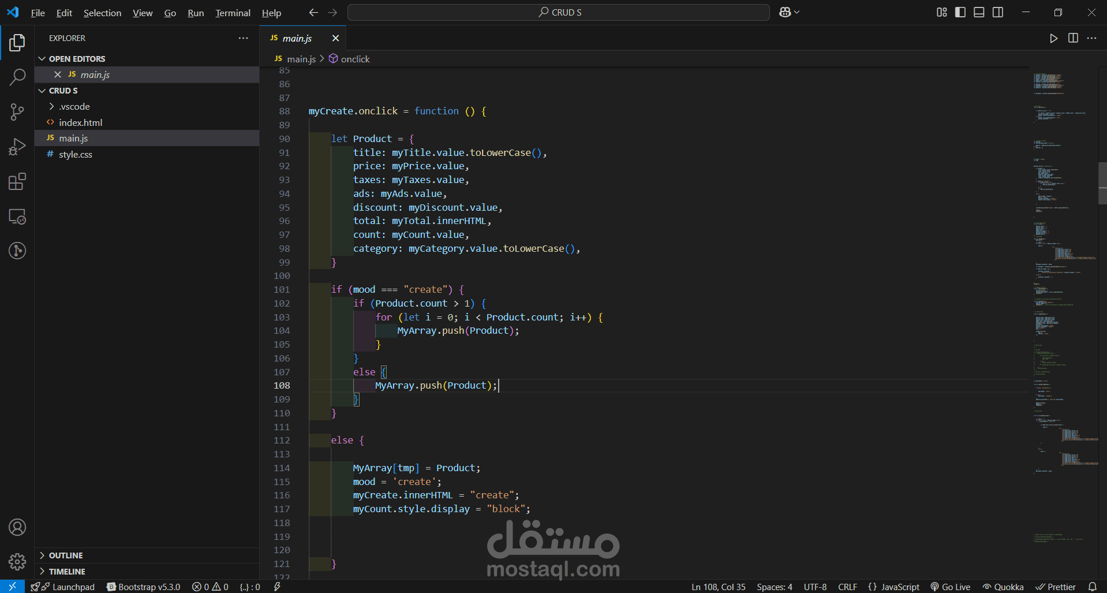
Task: Open problems panel via errors and warnings count
Action: click(211, 587)
